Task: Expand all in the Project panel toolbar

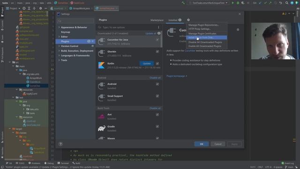Action: [29, 8]
